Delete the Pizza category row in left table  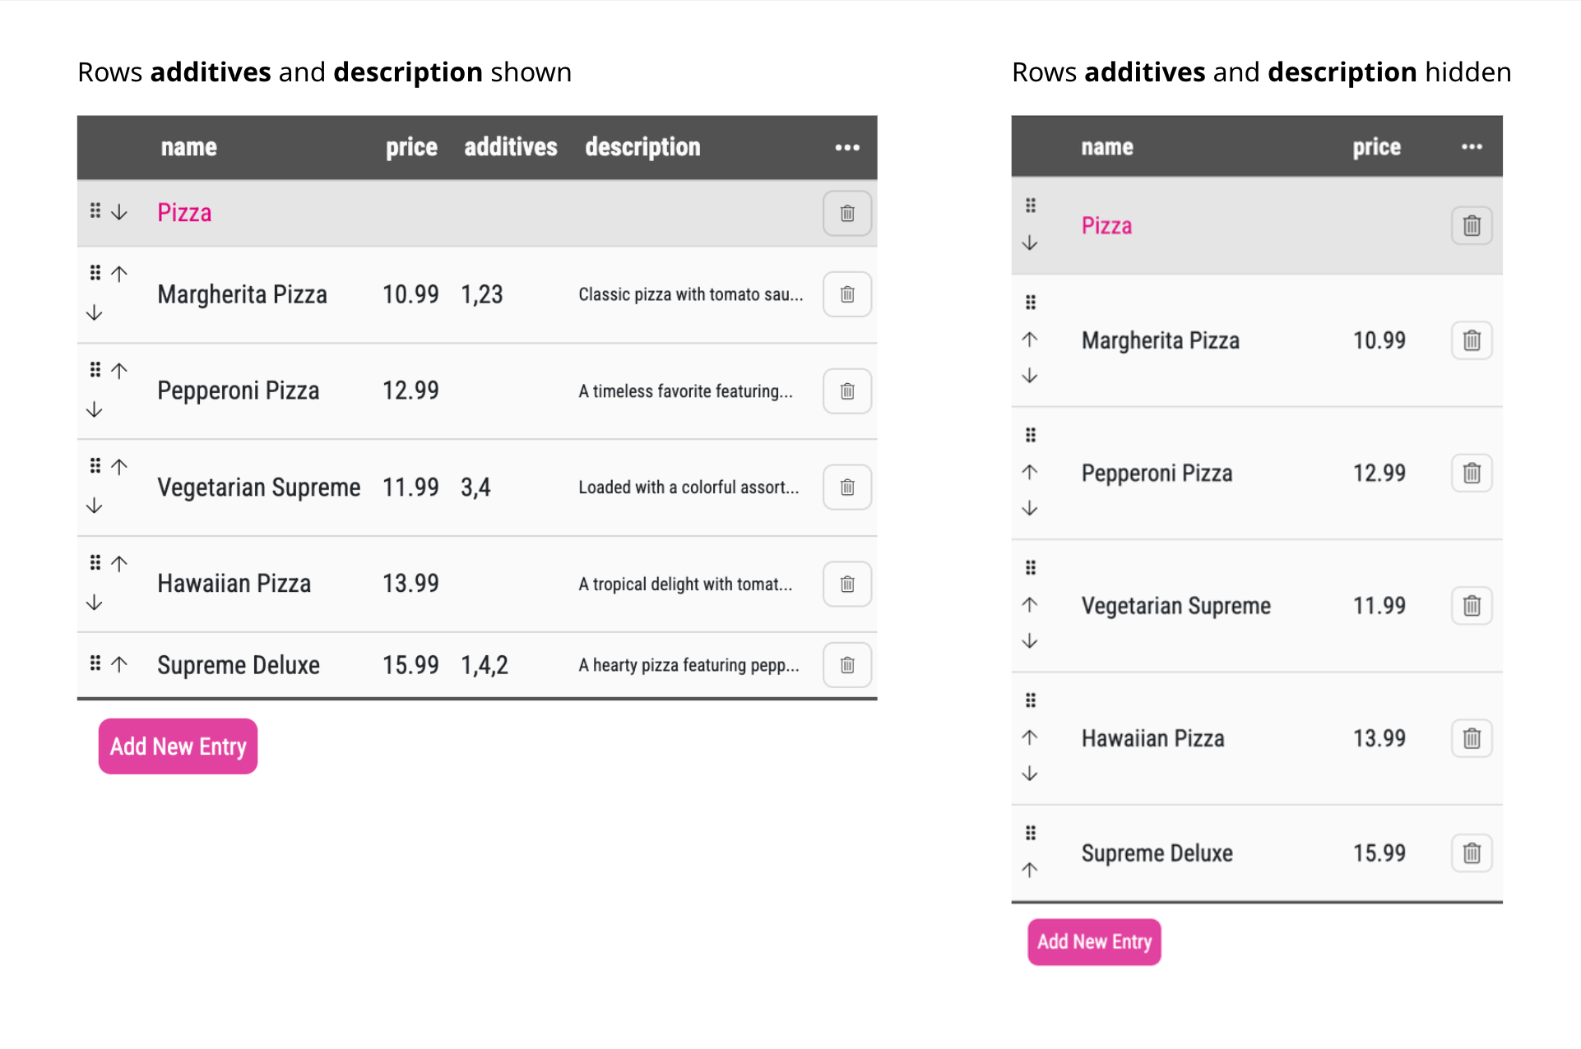[x=847, y=214]
